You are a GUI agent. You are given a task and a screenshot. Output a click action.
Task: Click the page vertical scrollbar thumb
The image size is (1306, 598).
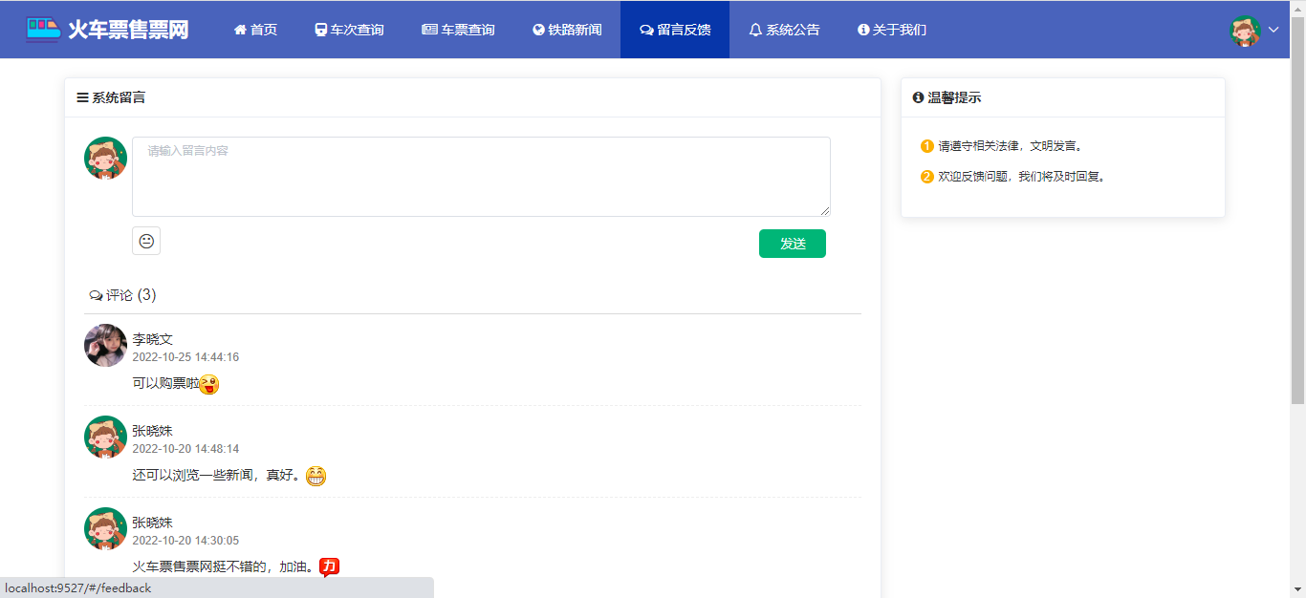pyautogui.click(x=1297, y=209)
